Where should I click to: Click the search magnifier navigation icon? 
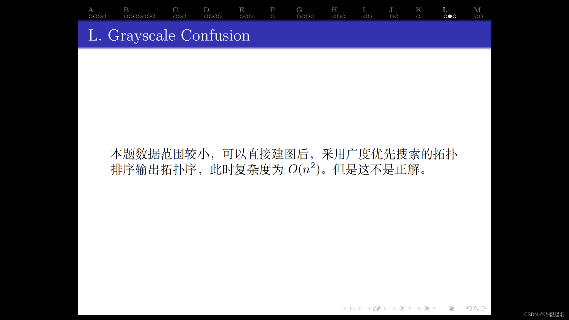point(476,308)
